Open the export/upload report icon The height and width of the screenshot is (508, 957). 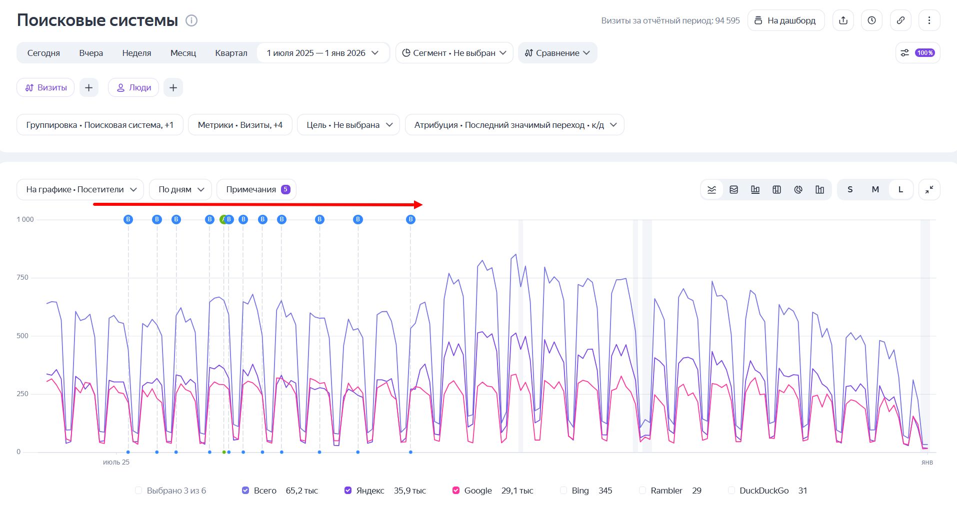843,20
